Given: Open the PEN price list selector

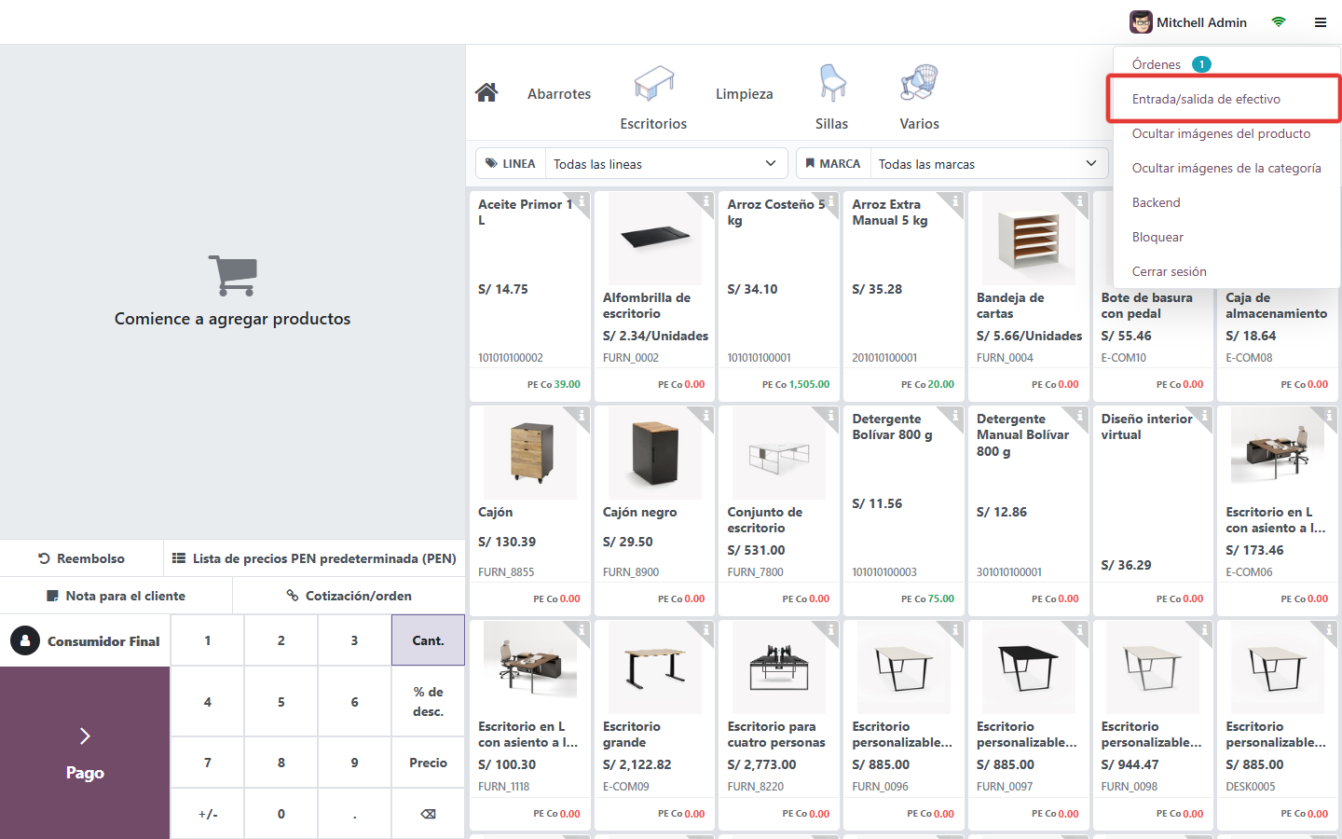Looking at the screenshot, I should (314, 558).
